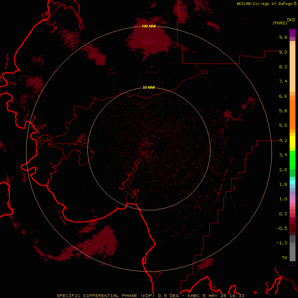Click the [PHAS] label above the color bar
This screenshot has width=298, height=298.
[280, 23]
